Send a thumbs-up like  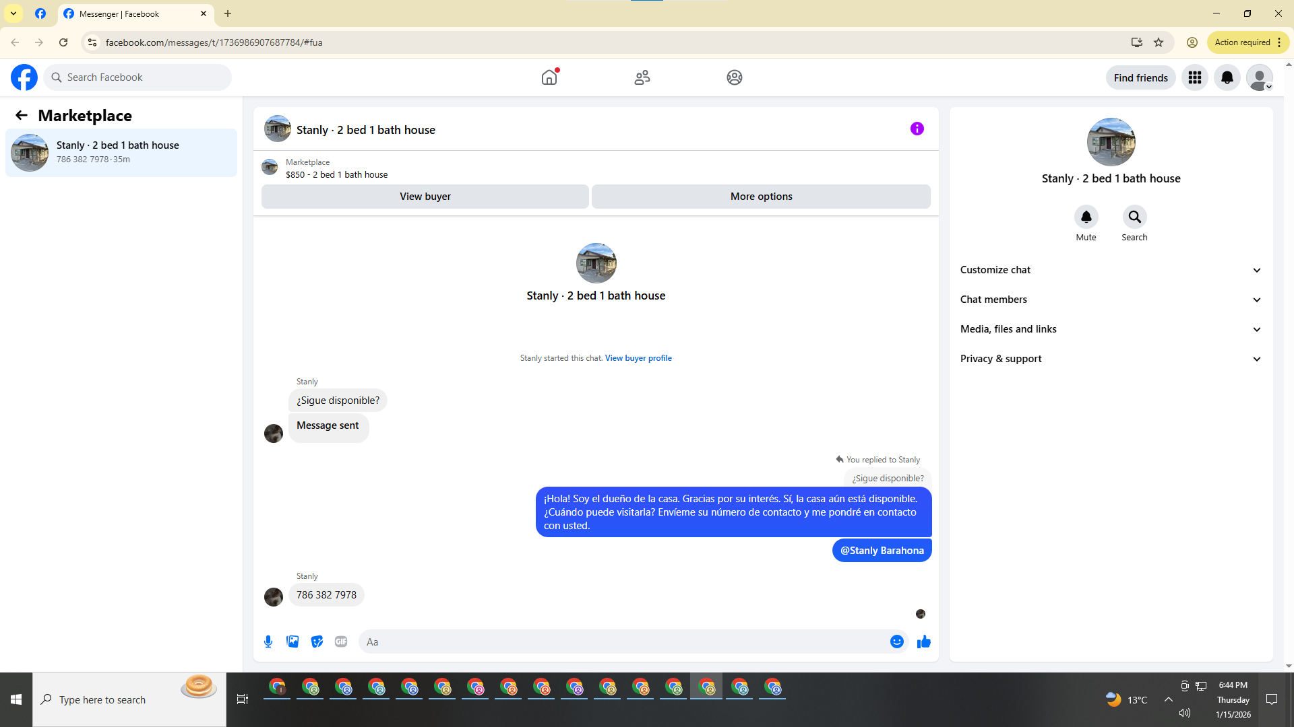(x=923, y=642)
